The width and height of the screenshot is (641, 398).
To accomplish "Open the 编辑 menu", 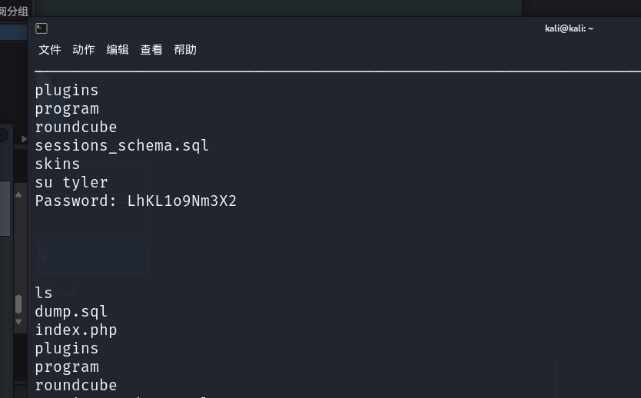I will pyautogui.click(x=118, y=50).
